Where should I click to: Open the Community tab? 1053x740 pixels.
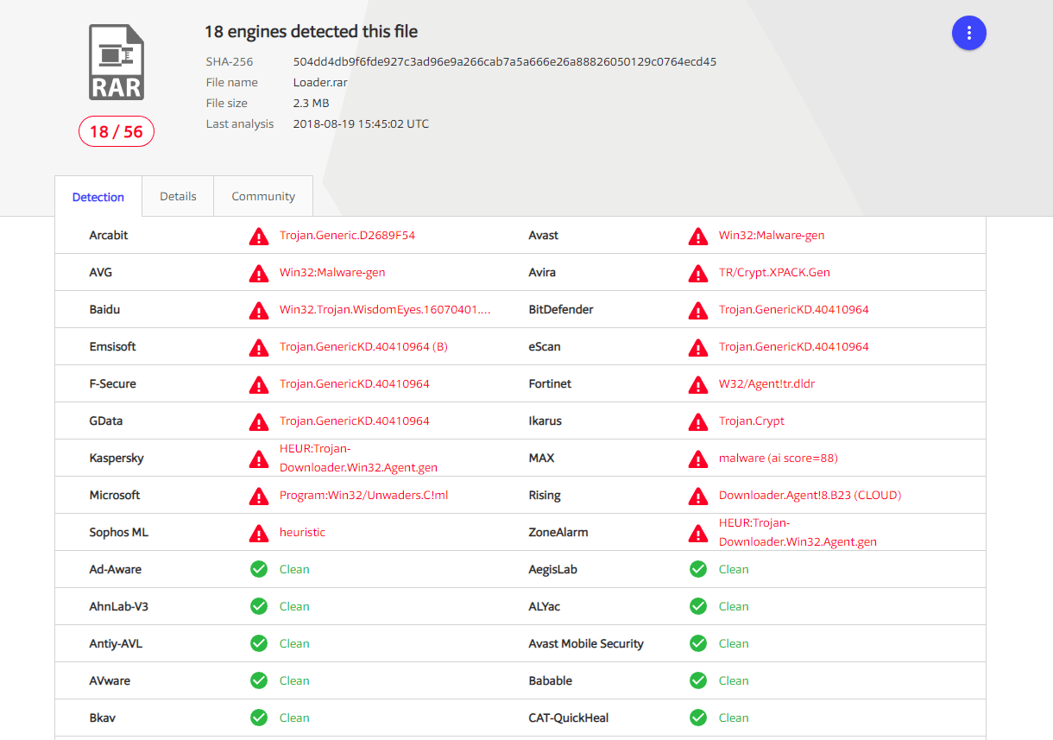263,196
